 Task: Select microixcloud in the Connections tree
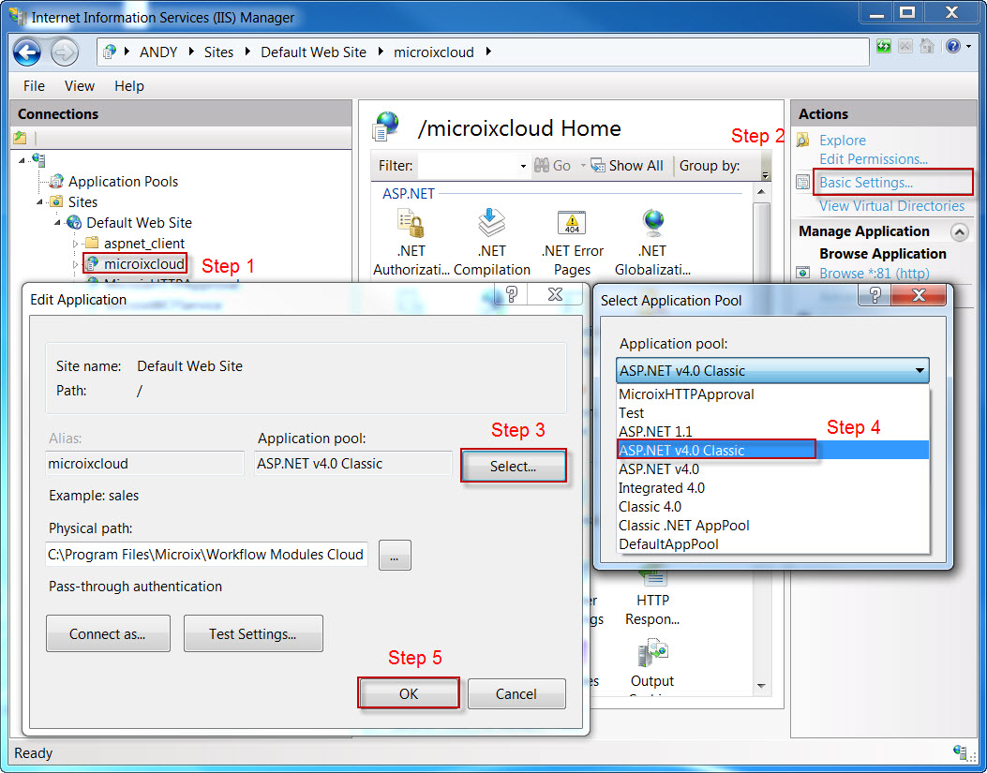click(x=143, y=264)
